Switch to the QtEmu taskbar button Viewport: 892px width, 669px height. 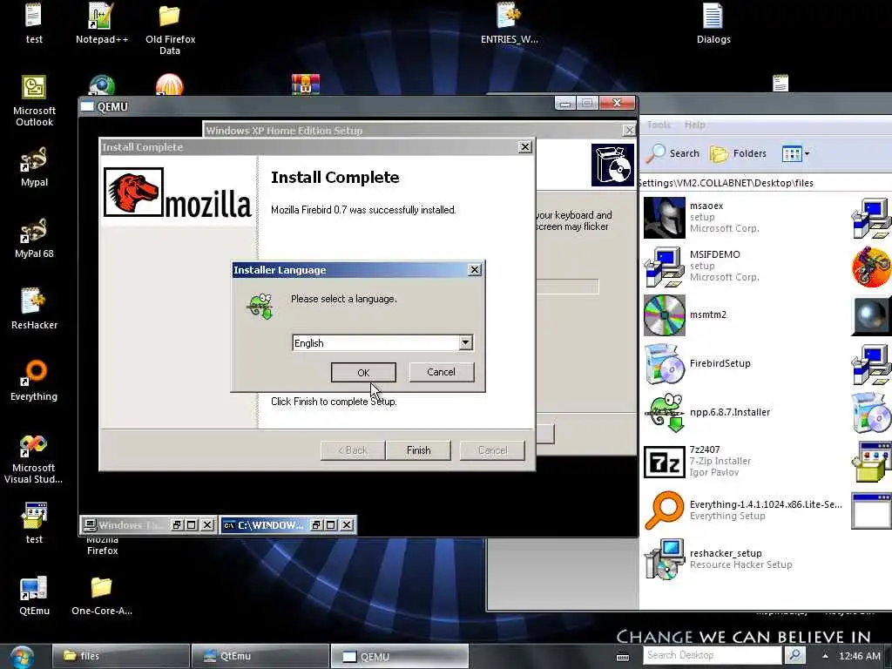[260, 656]
